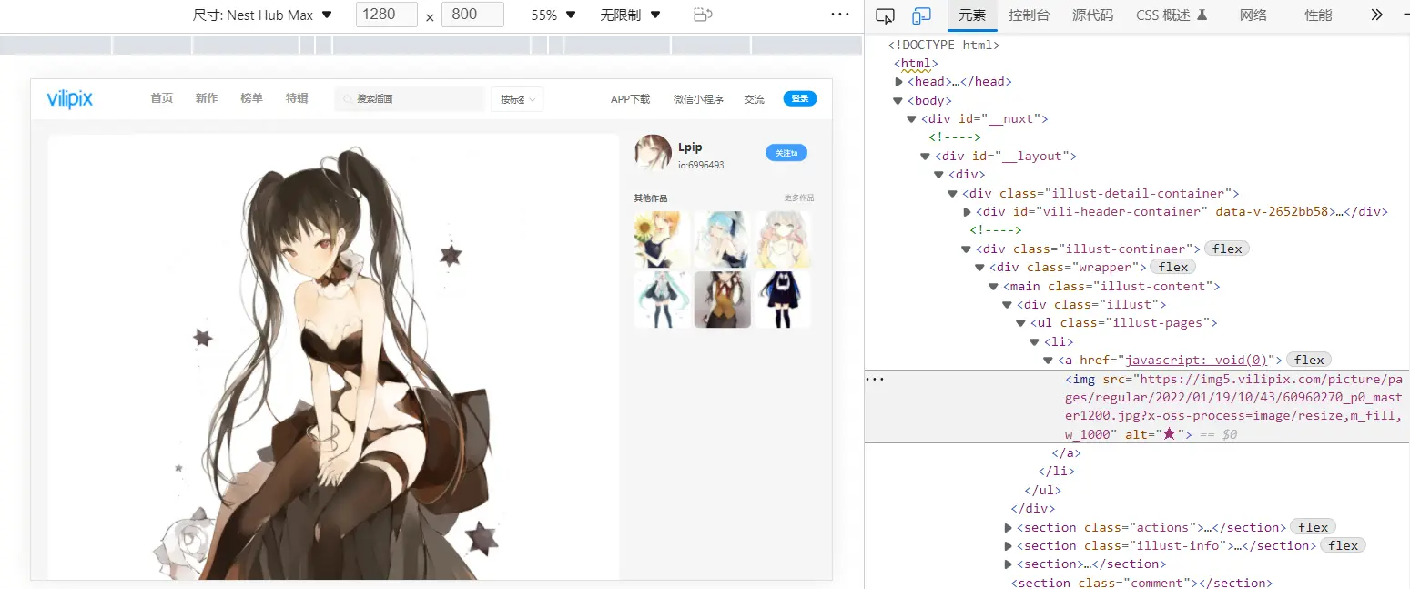This screenshot has width=1410, height=589.
Task: Click the id:6996493 text
Action: click(x=701, y=166)
